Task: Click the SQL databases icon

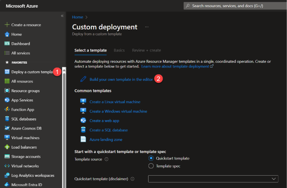Action: tap(7, 119)
